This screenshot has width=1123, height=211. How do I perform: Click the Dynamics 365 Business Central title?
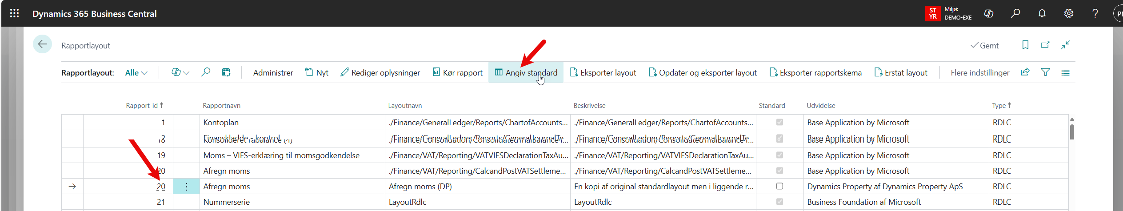(x=95, y=14)
